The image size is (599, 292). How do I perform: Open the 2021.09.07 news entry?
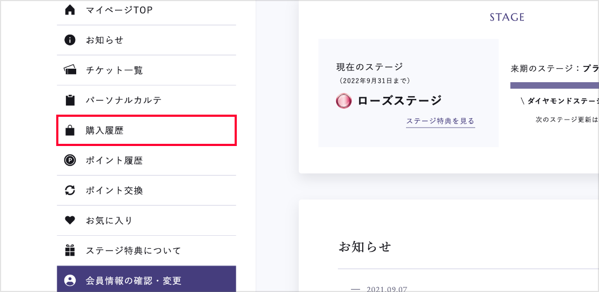[x=387, y=289]
